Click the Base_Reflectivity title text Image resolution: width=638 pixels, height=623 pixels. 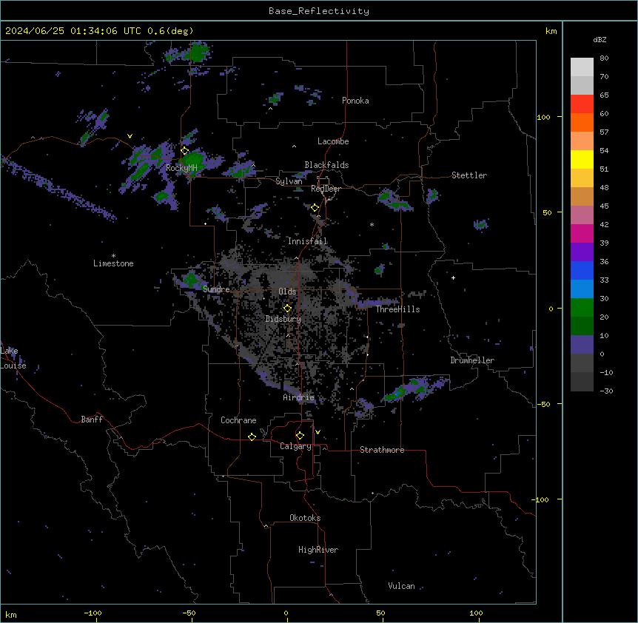point(319,11)
